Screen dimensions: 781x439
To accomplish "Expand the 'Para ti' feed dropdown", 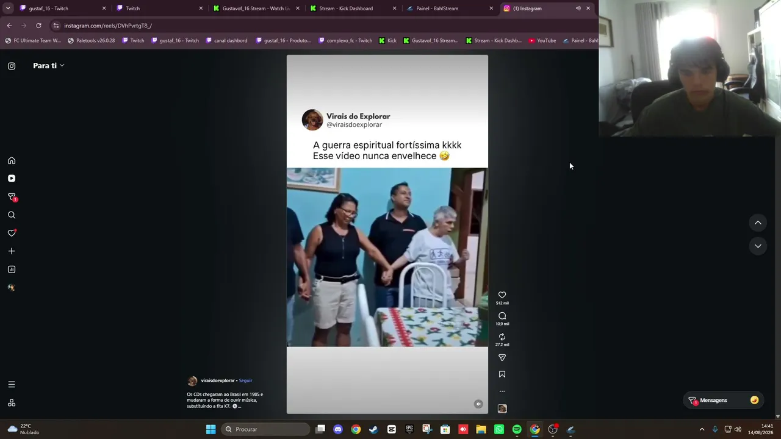I will (49, 66).
